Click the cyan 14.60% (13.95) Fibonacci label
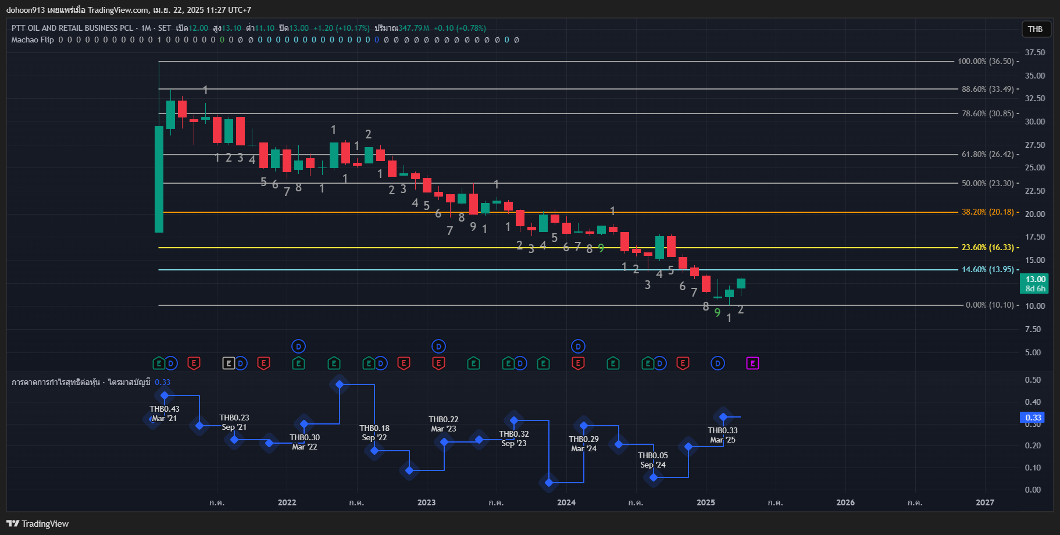Image resolution: width=1060 pixels, height=535 pixels. tap(987, 269)
